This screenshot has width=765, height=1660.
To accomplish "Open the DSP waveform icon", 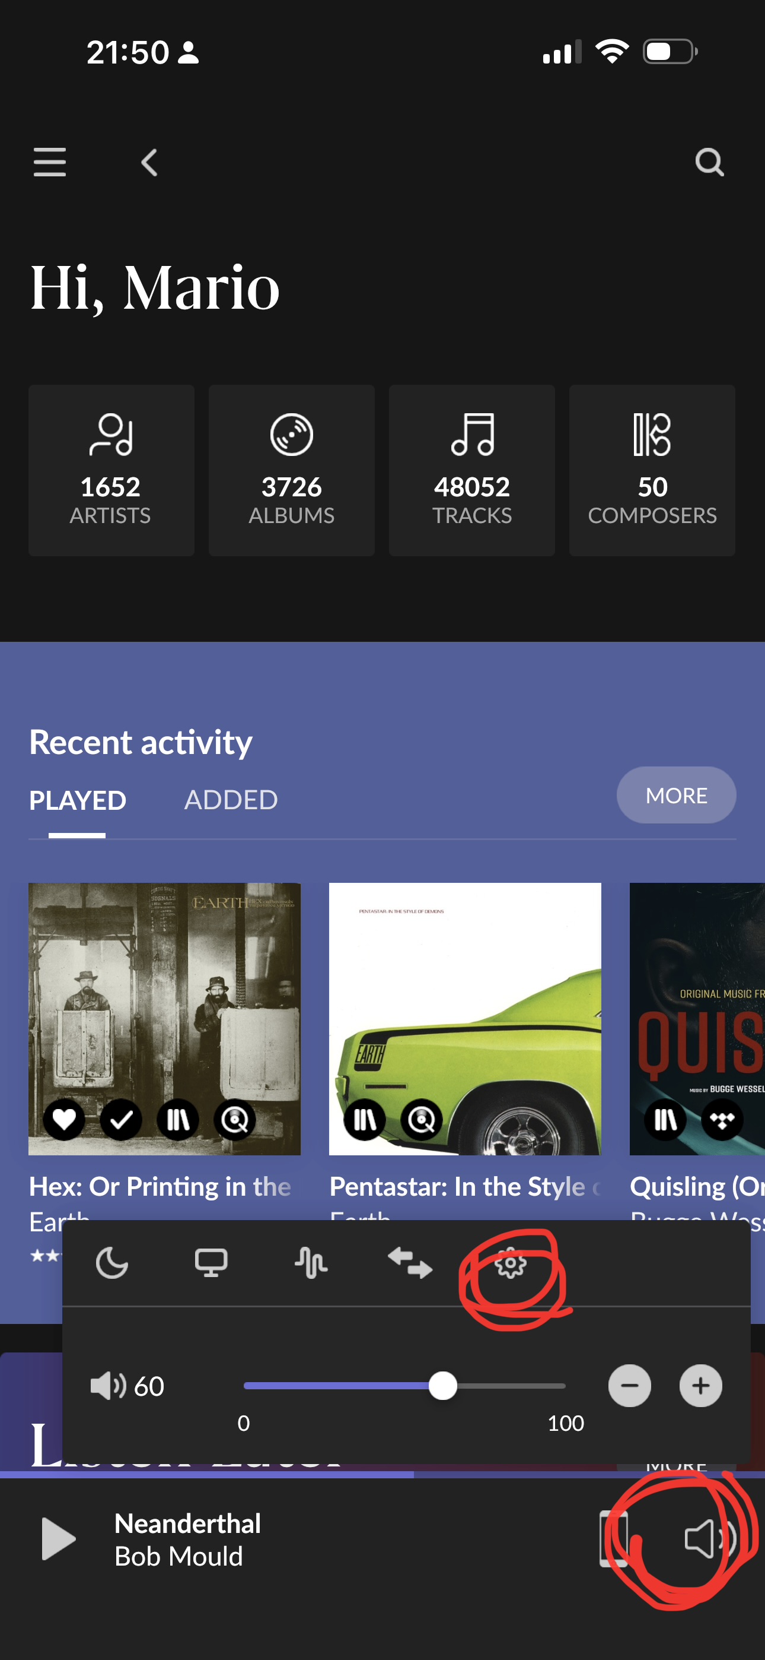I will [311, 1262].
